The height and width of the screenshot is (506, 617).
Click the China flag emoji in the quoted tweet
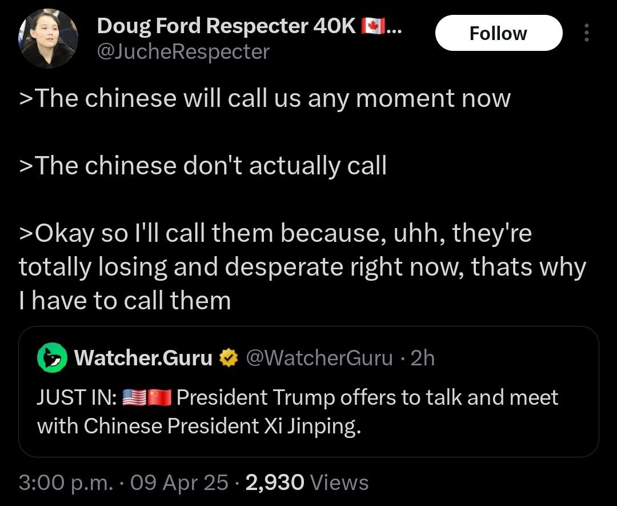pyautogui.click(x=159, y=397)
